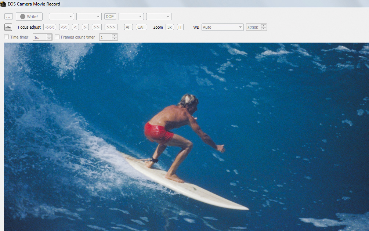Enable the Time timer checkbox
The height and width of the screenshot is (231, 369).
[x=7, y=37]
